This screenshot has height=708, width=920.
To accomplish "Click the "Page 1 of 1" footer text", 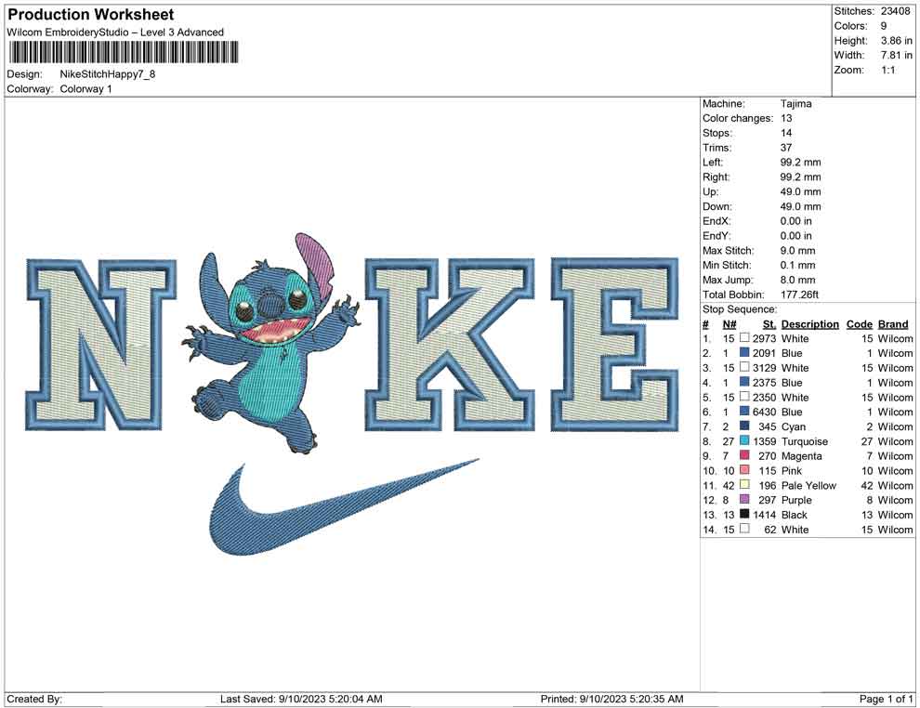I will tap(886, 699).
